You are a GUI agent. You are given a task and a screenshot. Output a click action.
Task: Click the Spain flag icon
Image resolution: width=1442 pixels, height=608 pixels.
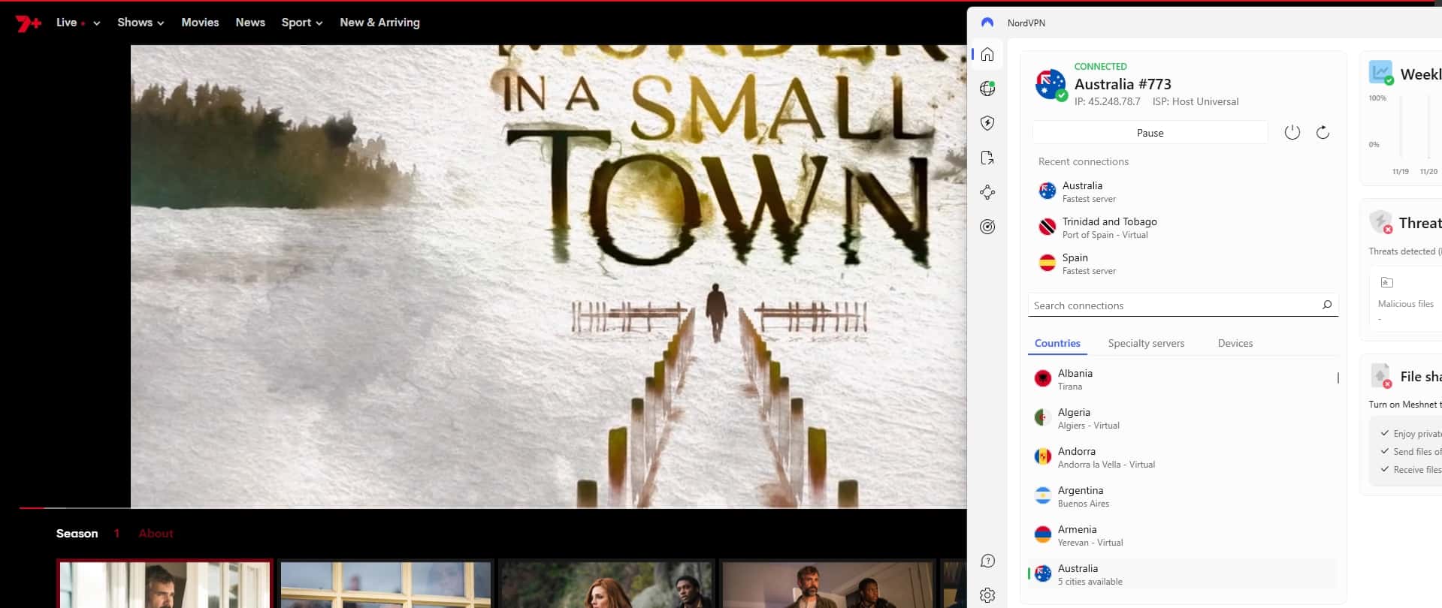(1047, 263)
